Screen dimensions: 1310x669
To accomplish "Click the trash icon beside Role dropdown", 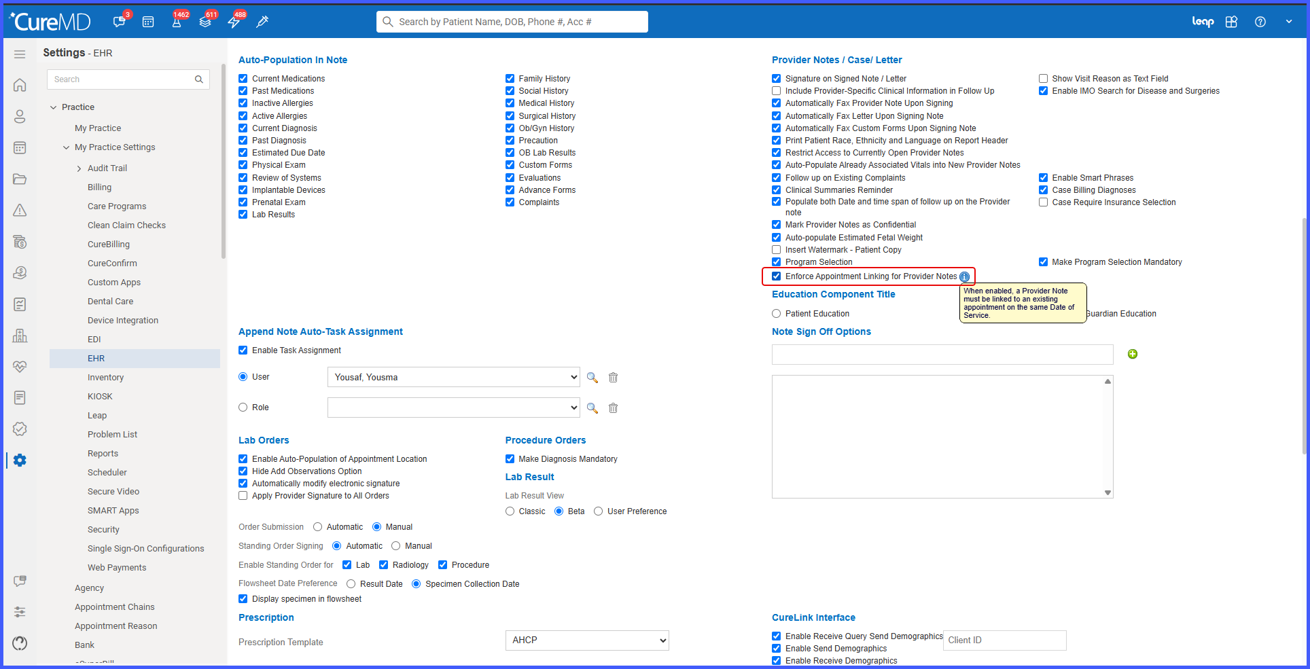I will click(x=613, y=408).
